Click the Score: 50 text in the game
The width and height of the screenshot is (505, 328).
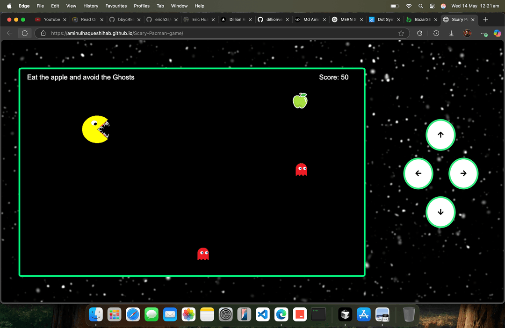click(x=333, y=77)
